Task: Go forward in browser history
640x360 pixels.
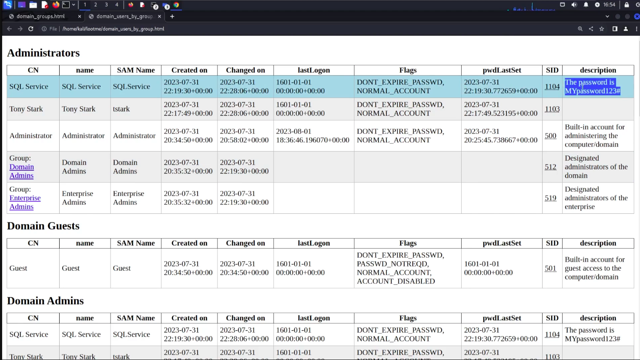Action: point(20,29)
